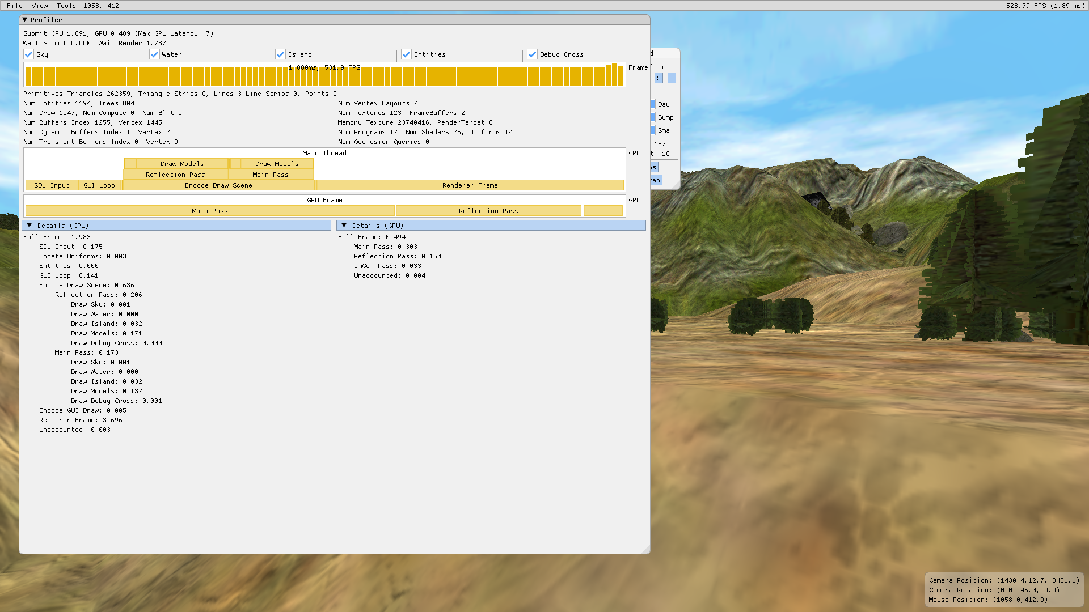Open the View menu
1089x612 pixels.
(x=40, y=6)
